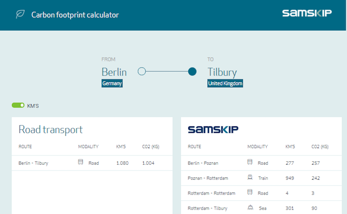This screenshot has height=214, width=347.
Task: Click the dark Samskip logo in results card
Action: point(212,129)
